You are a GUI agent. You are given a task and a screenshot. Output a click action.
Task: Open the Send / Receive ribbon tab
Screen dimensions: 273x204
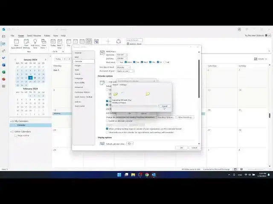coord(34,36)
